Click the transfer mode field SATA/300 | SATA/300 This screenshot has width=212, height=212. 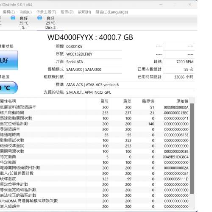93,70
